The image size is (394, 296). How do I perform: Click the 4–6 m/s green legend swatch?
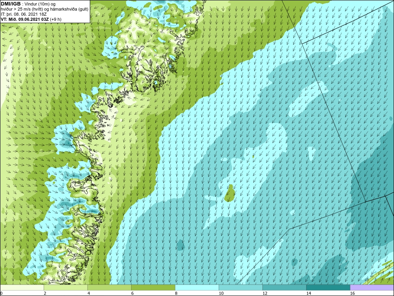[110, 288]
